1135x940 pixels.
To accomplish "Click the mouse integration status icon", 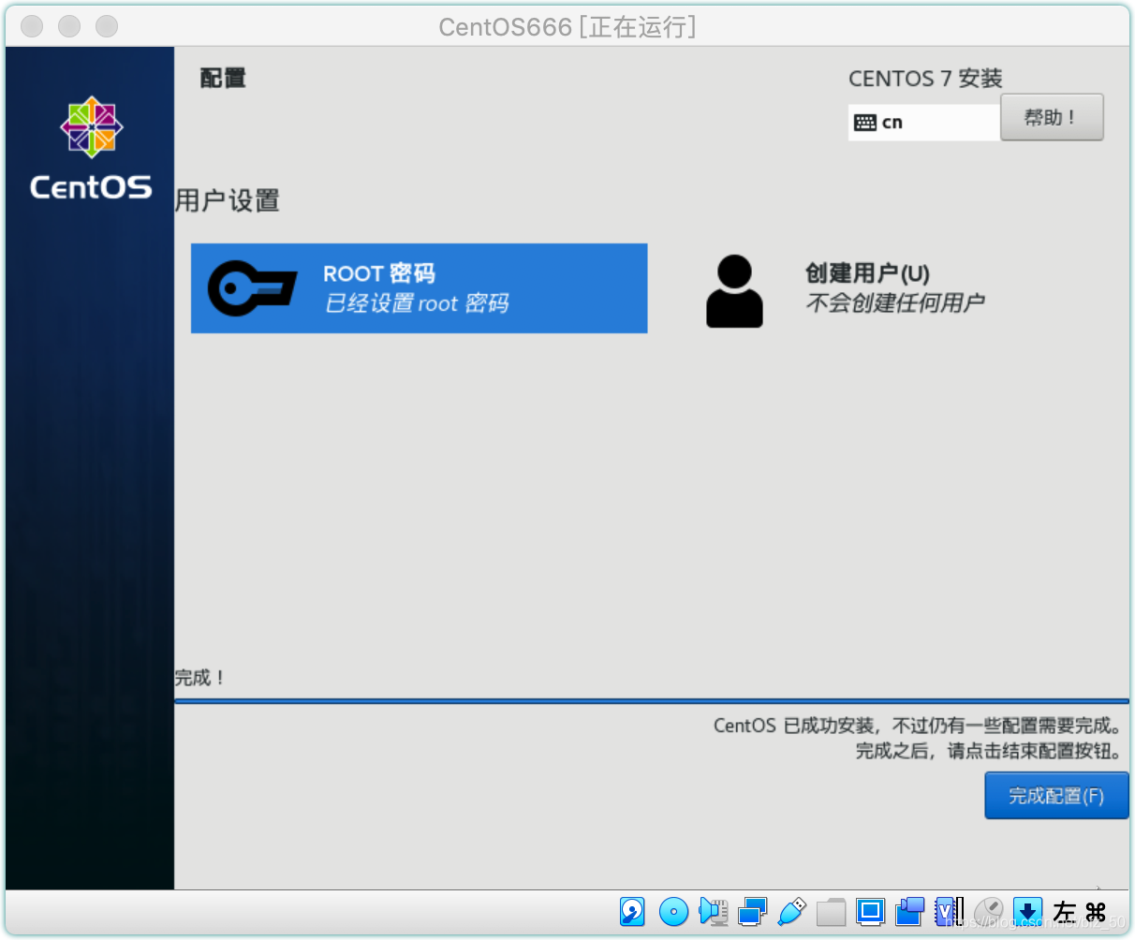I will pos(989,911).
